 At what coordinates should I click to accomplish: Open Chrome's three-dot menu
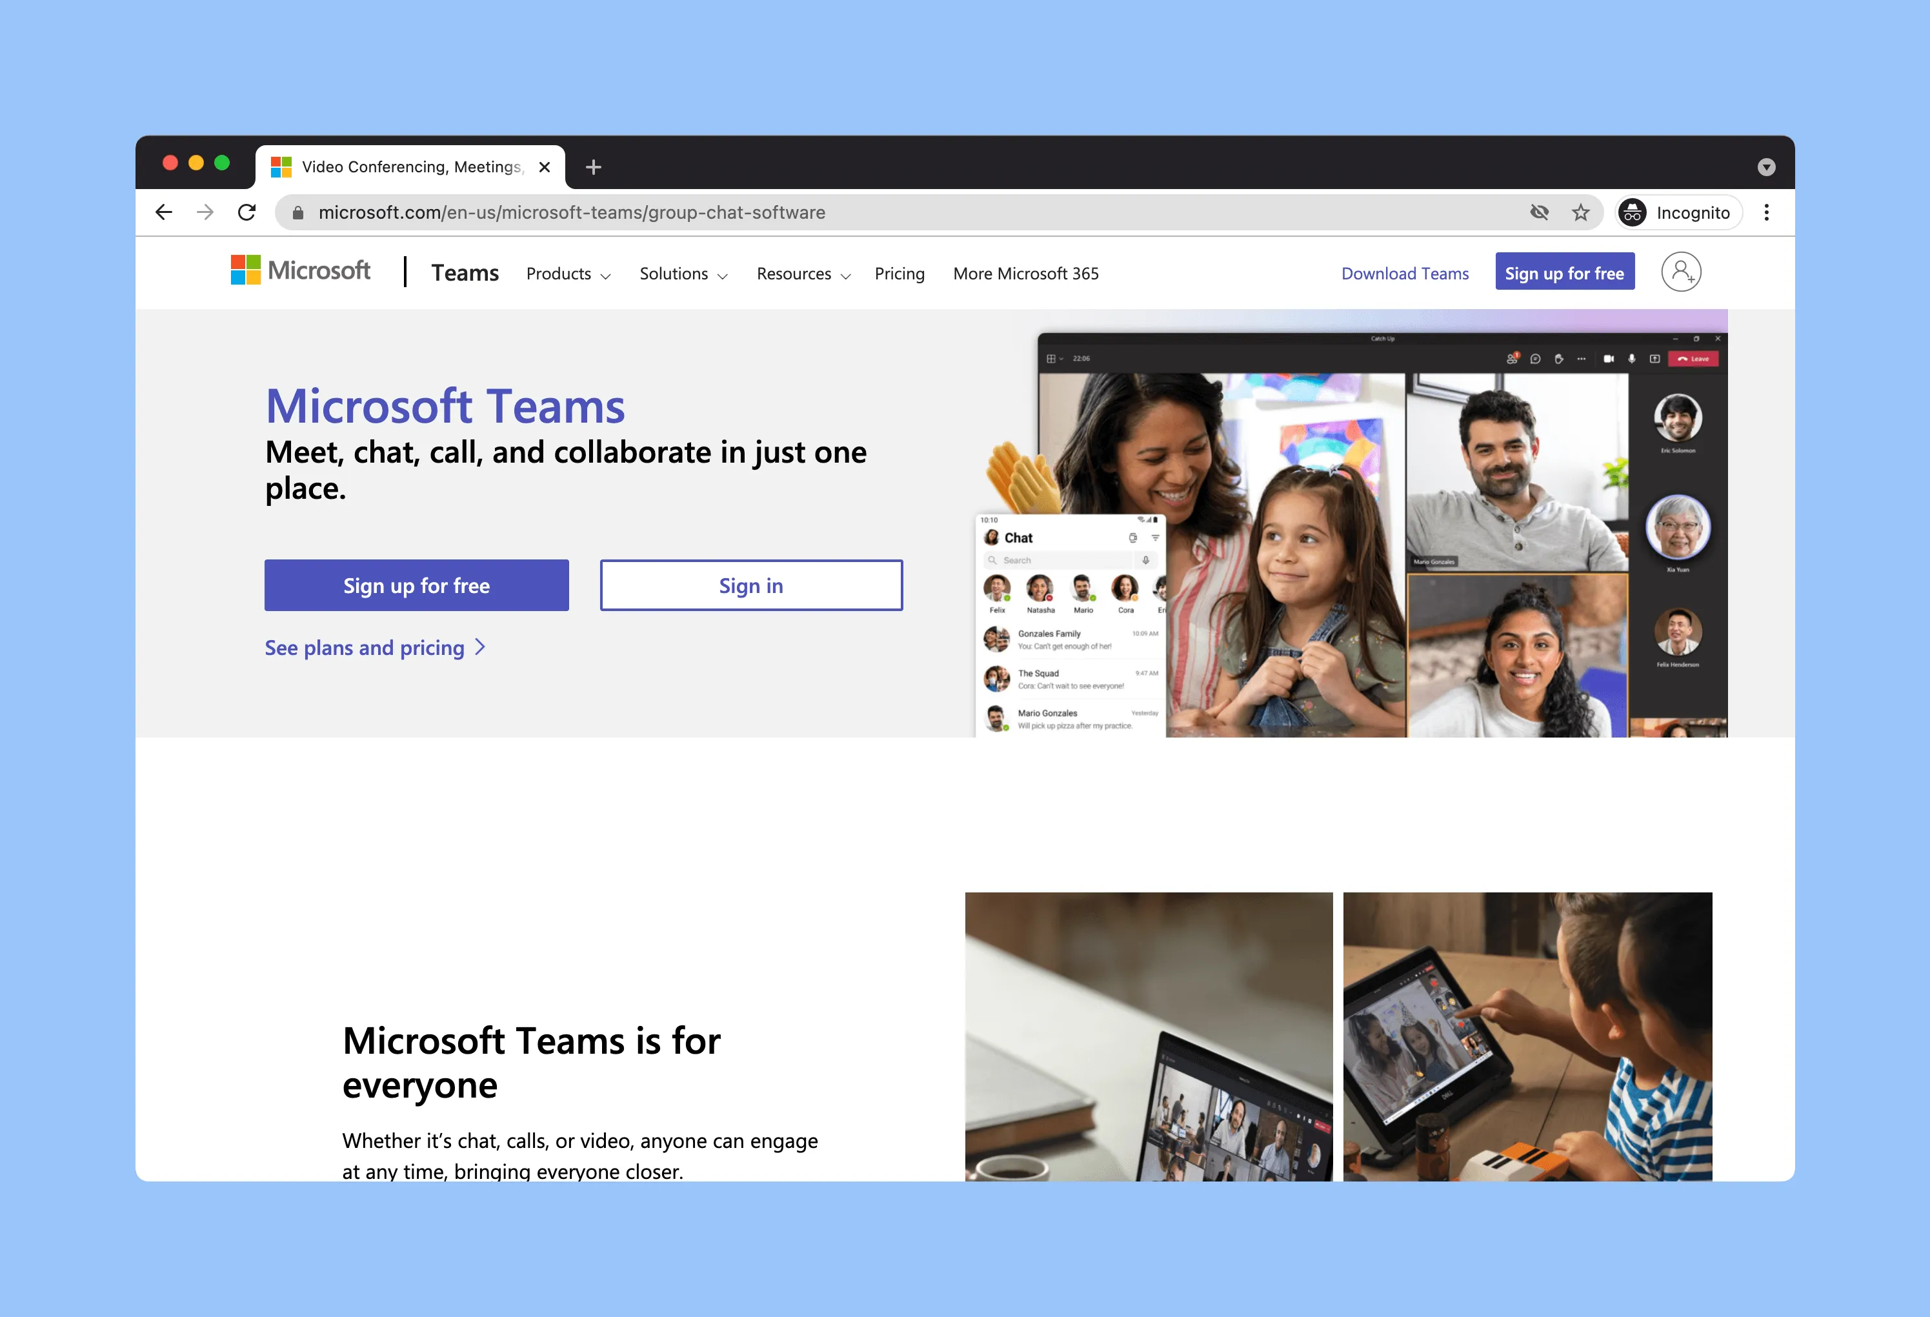[x=1766, y=212]
